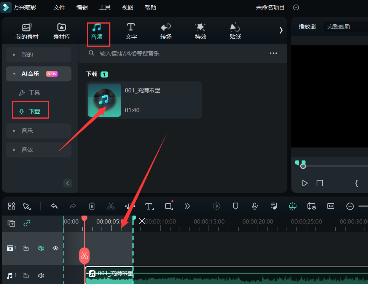Click the zoom-out minus icon for the timeline

coord(350,206)
